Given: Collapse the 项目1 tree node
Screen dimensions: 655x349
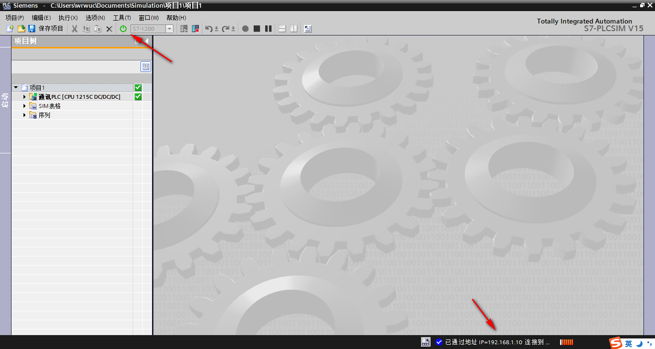Looking at the screenshot, I should [x=16, y=88].
